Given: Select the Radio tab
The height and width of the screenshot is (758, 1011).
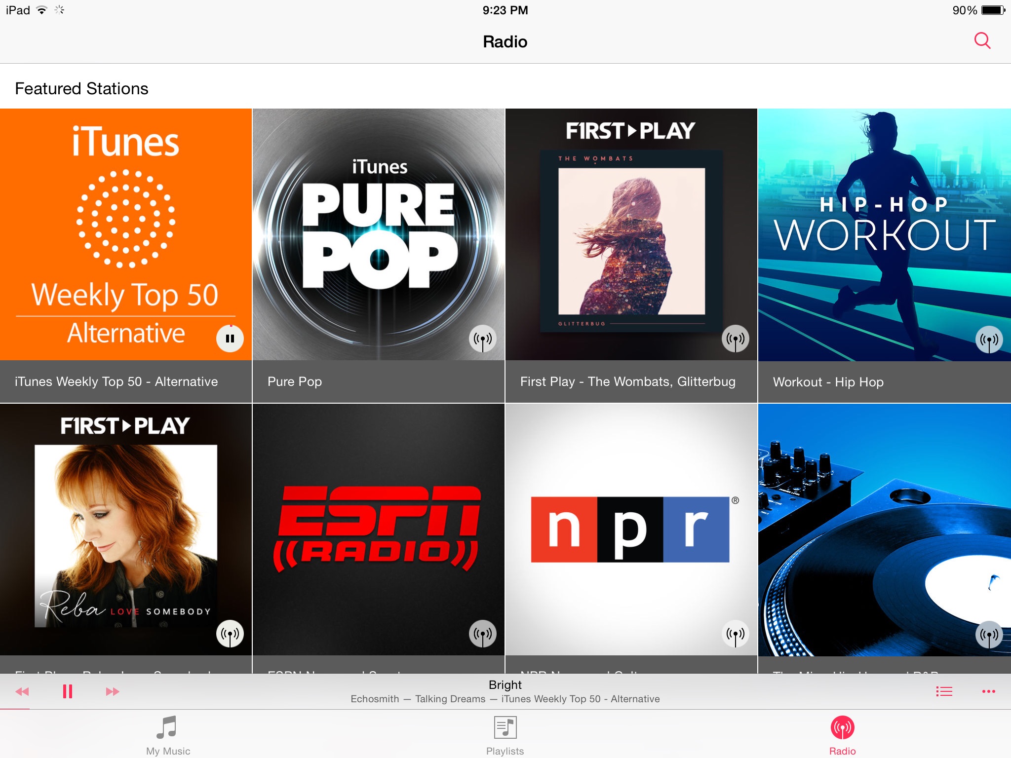Looking at the screenshot, I should click(842, 735).
